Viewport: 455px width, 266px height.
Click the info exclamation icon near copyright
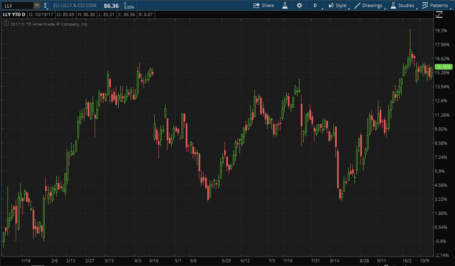point(6,24)
